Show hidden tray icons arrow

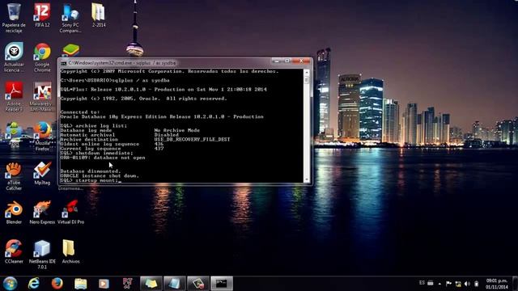pyautogui.click(x=439, y=284)
